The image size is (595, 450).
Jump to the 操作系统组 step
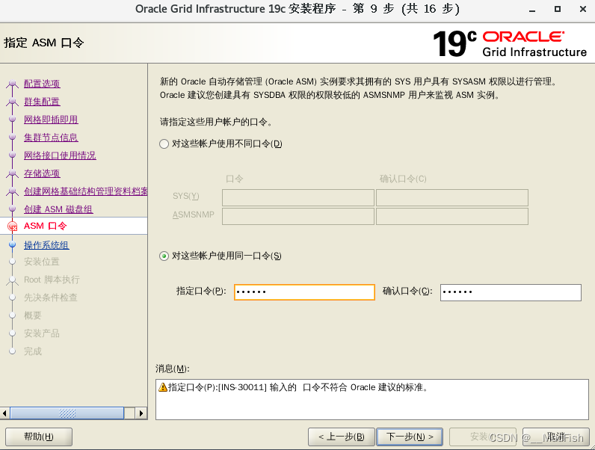pyautogui.click(x=46, y=245)
